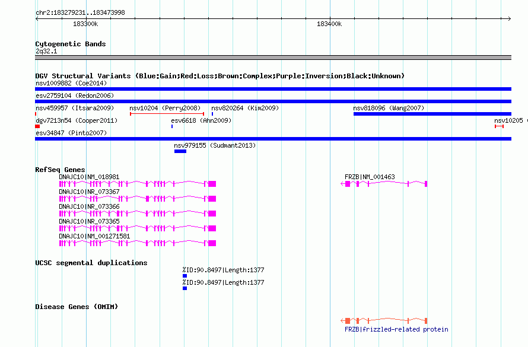Click the dgv7213n54 (Cooper2011) label
The width and height of the screenshot is (528, 347).
click(77, 120)
